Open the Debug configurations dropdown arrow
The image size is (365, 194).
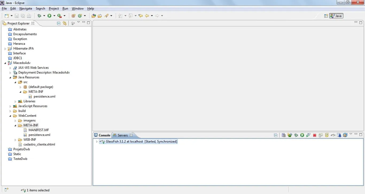[44, 16]
